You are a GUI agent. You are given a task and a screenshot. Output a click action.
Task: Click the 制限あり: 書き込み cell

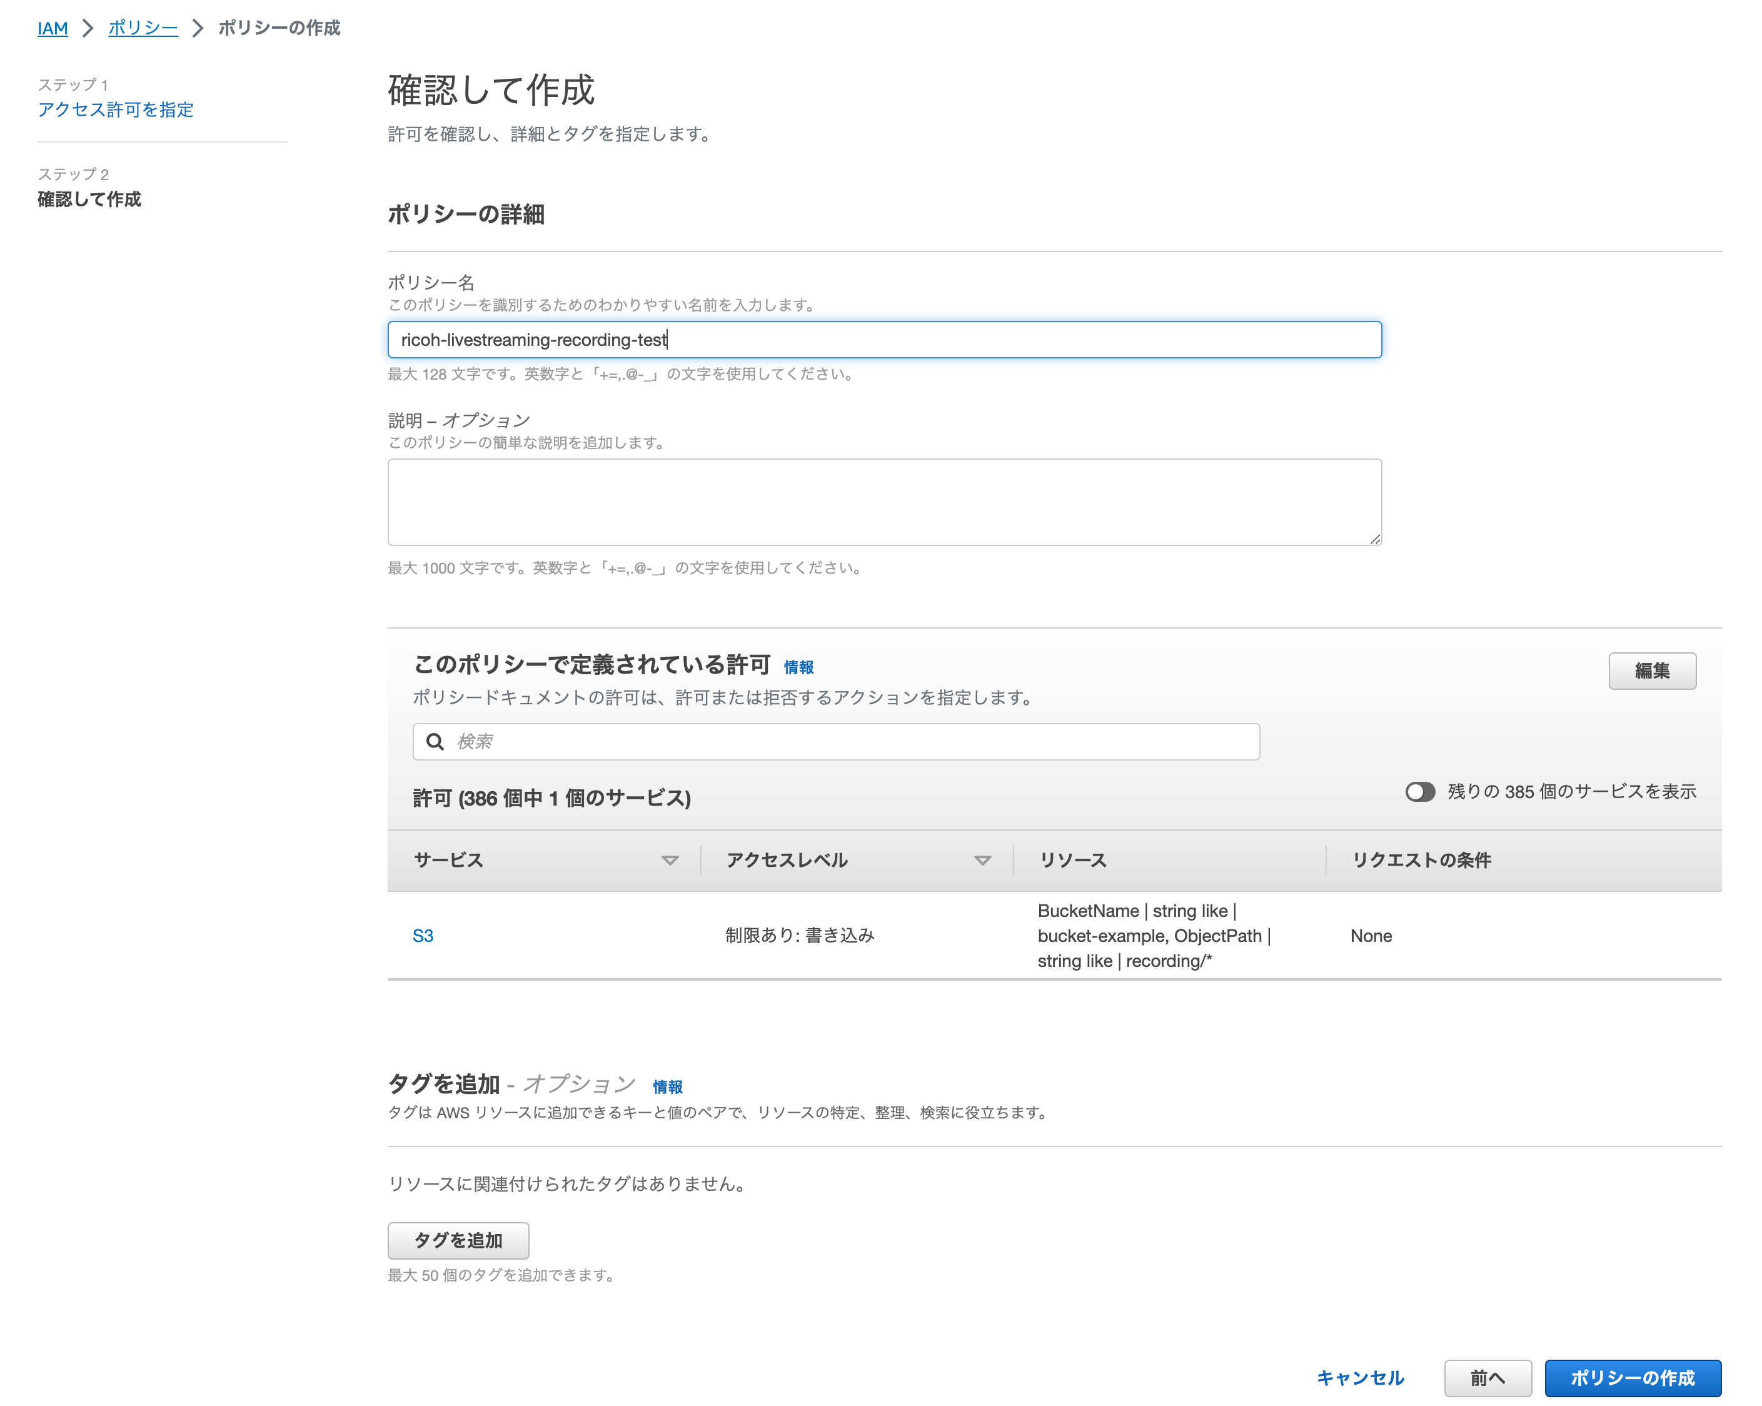pyautogui.click(x=799, y=935)
